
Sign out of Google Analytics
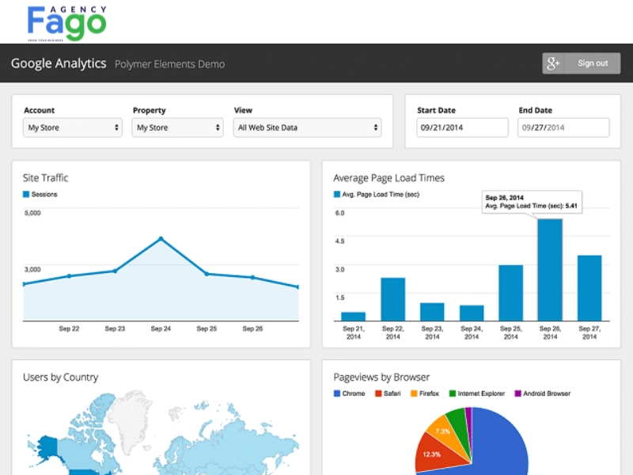[592, 63]
